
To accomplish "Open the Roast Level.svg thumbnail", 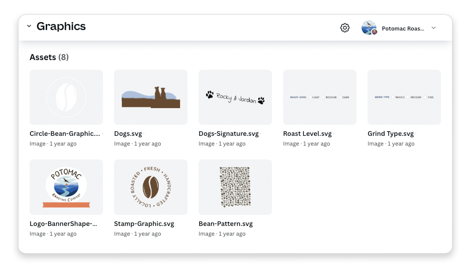I will click(x=320, y=97).
